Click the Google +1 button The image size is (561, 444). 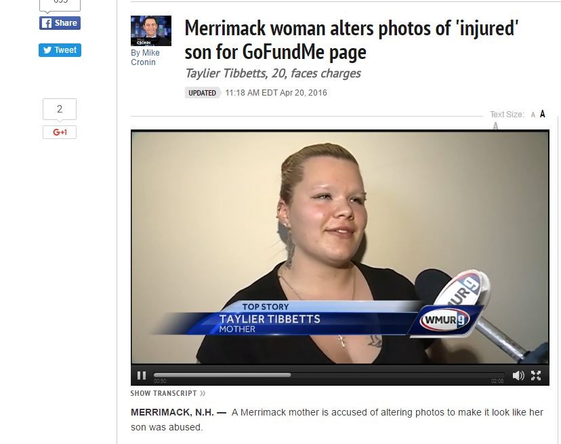pos(60,132)
